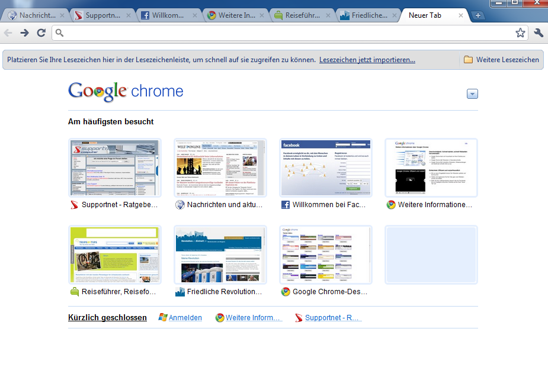
Task: Click the green favicon on Reiseführ... tab
Action: (278, 15)
